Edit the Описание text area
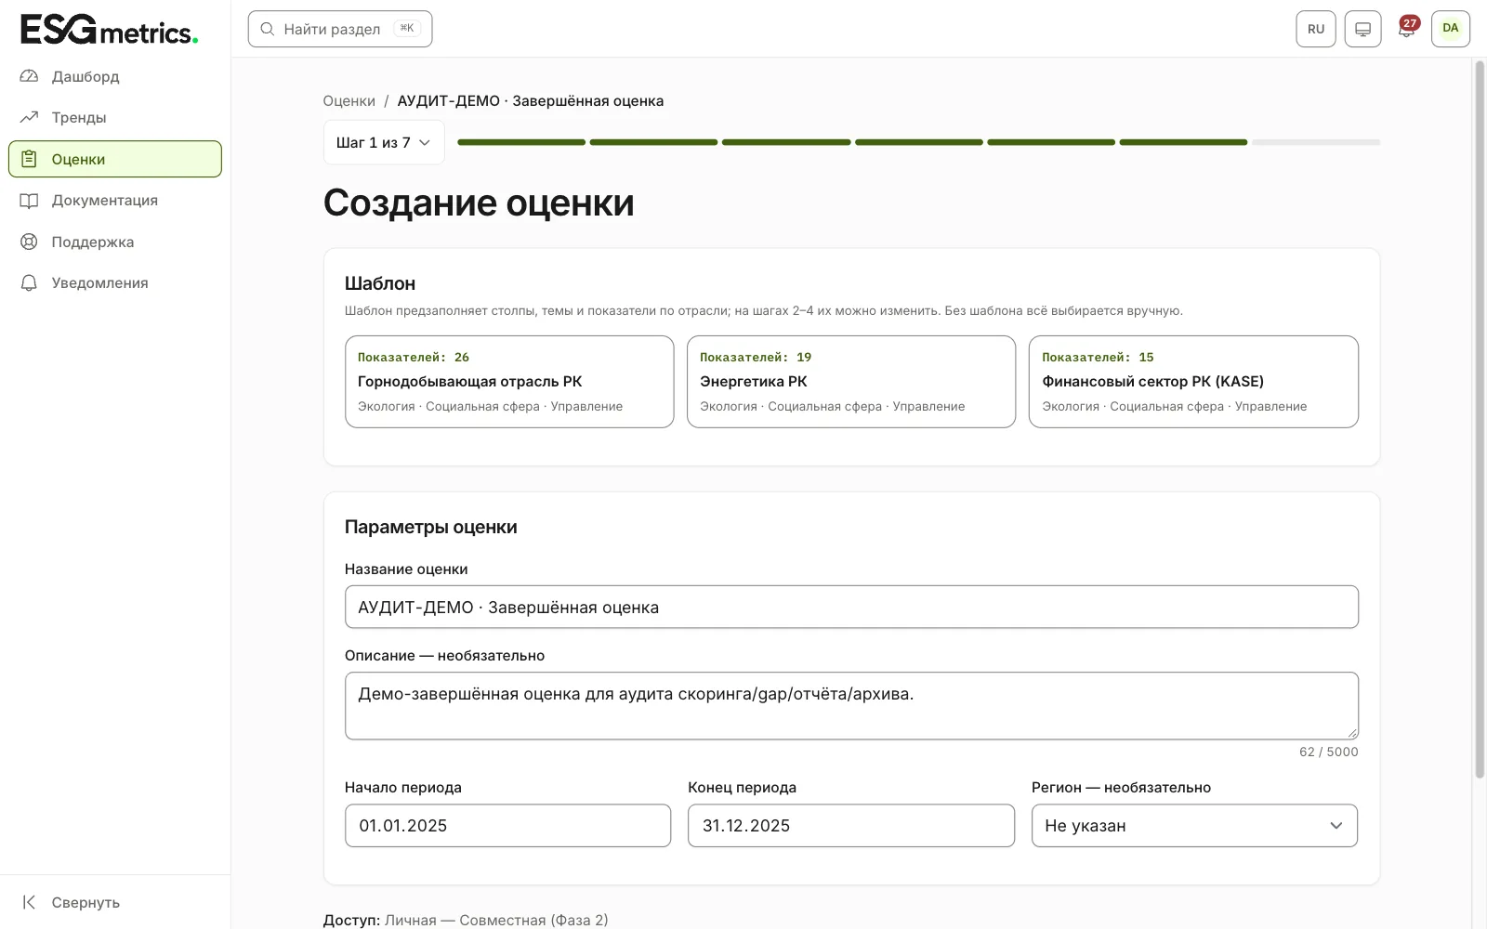 point(851,706)
